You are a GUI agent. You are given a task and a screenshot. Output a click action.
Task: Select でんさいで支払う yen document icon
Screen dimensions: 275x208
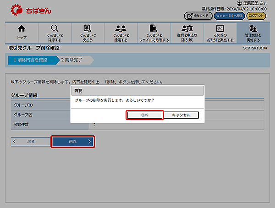[x=87, y=28]
